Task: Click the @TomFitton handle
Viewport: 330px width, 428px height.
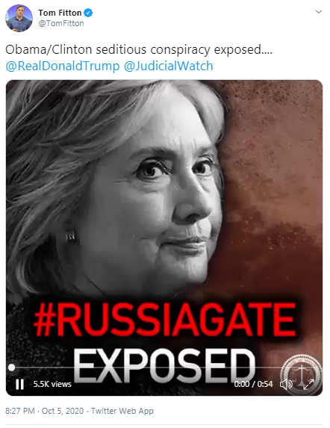Action: click(x=61, y=23)
